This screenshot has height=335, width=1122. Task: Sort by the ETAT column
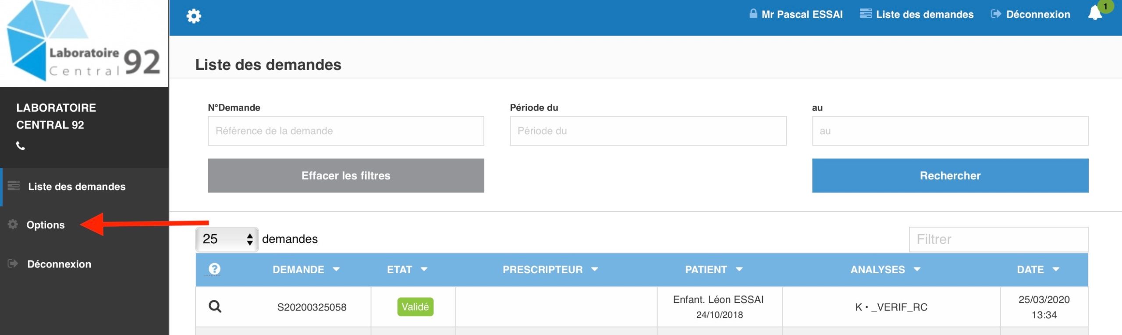pos(406,269)
